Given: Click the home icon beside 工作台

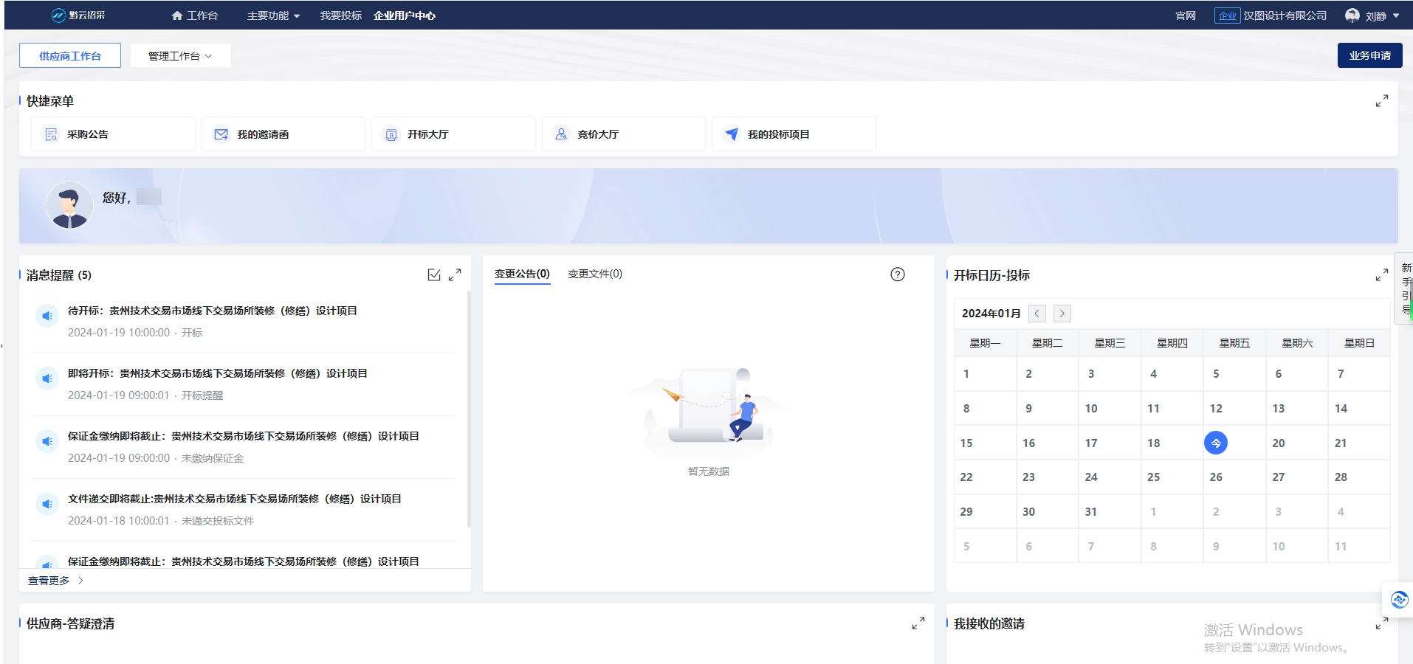Looking at the screenshot, I should (x=176, y=15).
